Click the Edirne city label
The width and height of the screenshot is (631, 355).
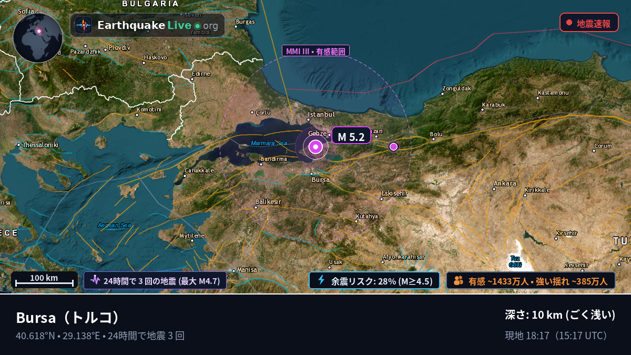[x=201, y=74]
